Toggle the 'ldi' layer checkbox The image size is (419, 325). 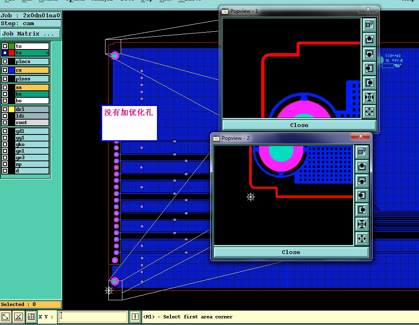coord(5,116)
